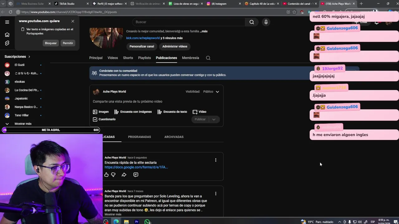This screenshot has width=399, height=224.
Task: Open WhatsApp from the taskbar
Action: point(147,222)
